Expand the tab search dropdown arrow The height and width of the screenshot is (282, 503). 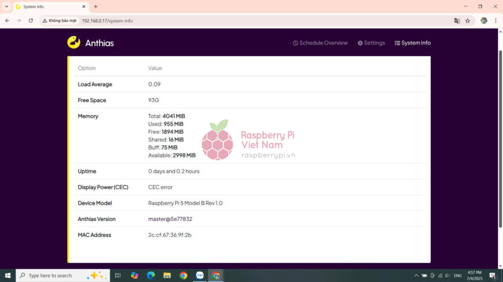(6, 6)
